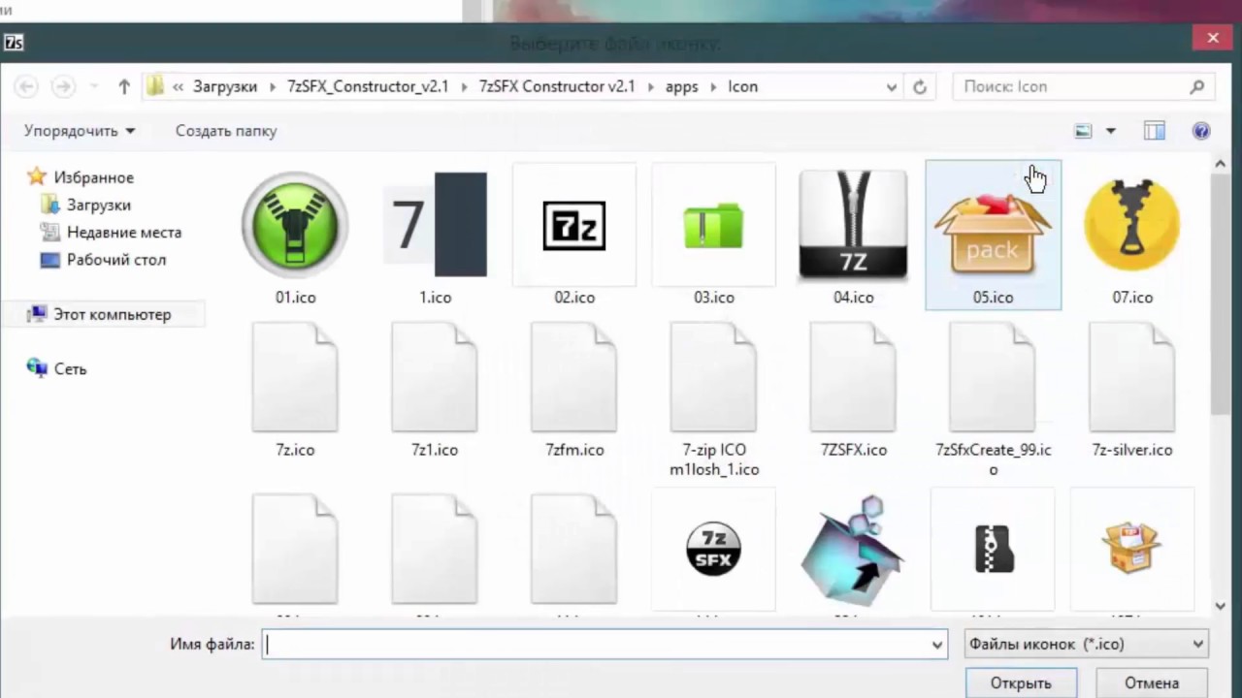Select the file 7z1.ico
This screenshot has height=698, width=1242.
[435, 390]
